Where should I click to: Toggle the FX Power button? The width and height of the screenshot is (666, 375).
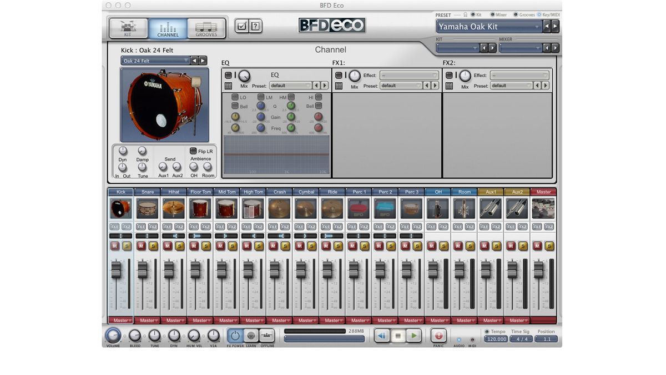tap(235, 336)
